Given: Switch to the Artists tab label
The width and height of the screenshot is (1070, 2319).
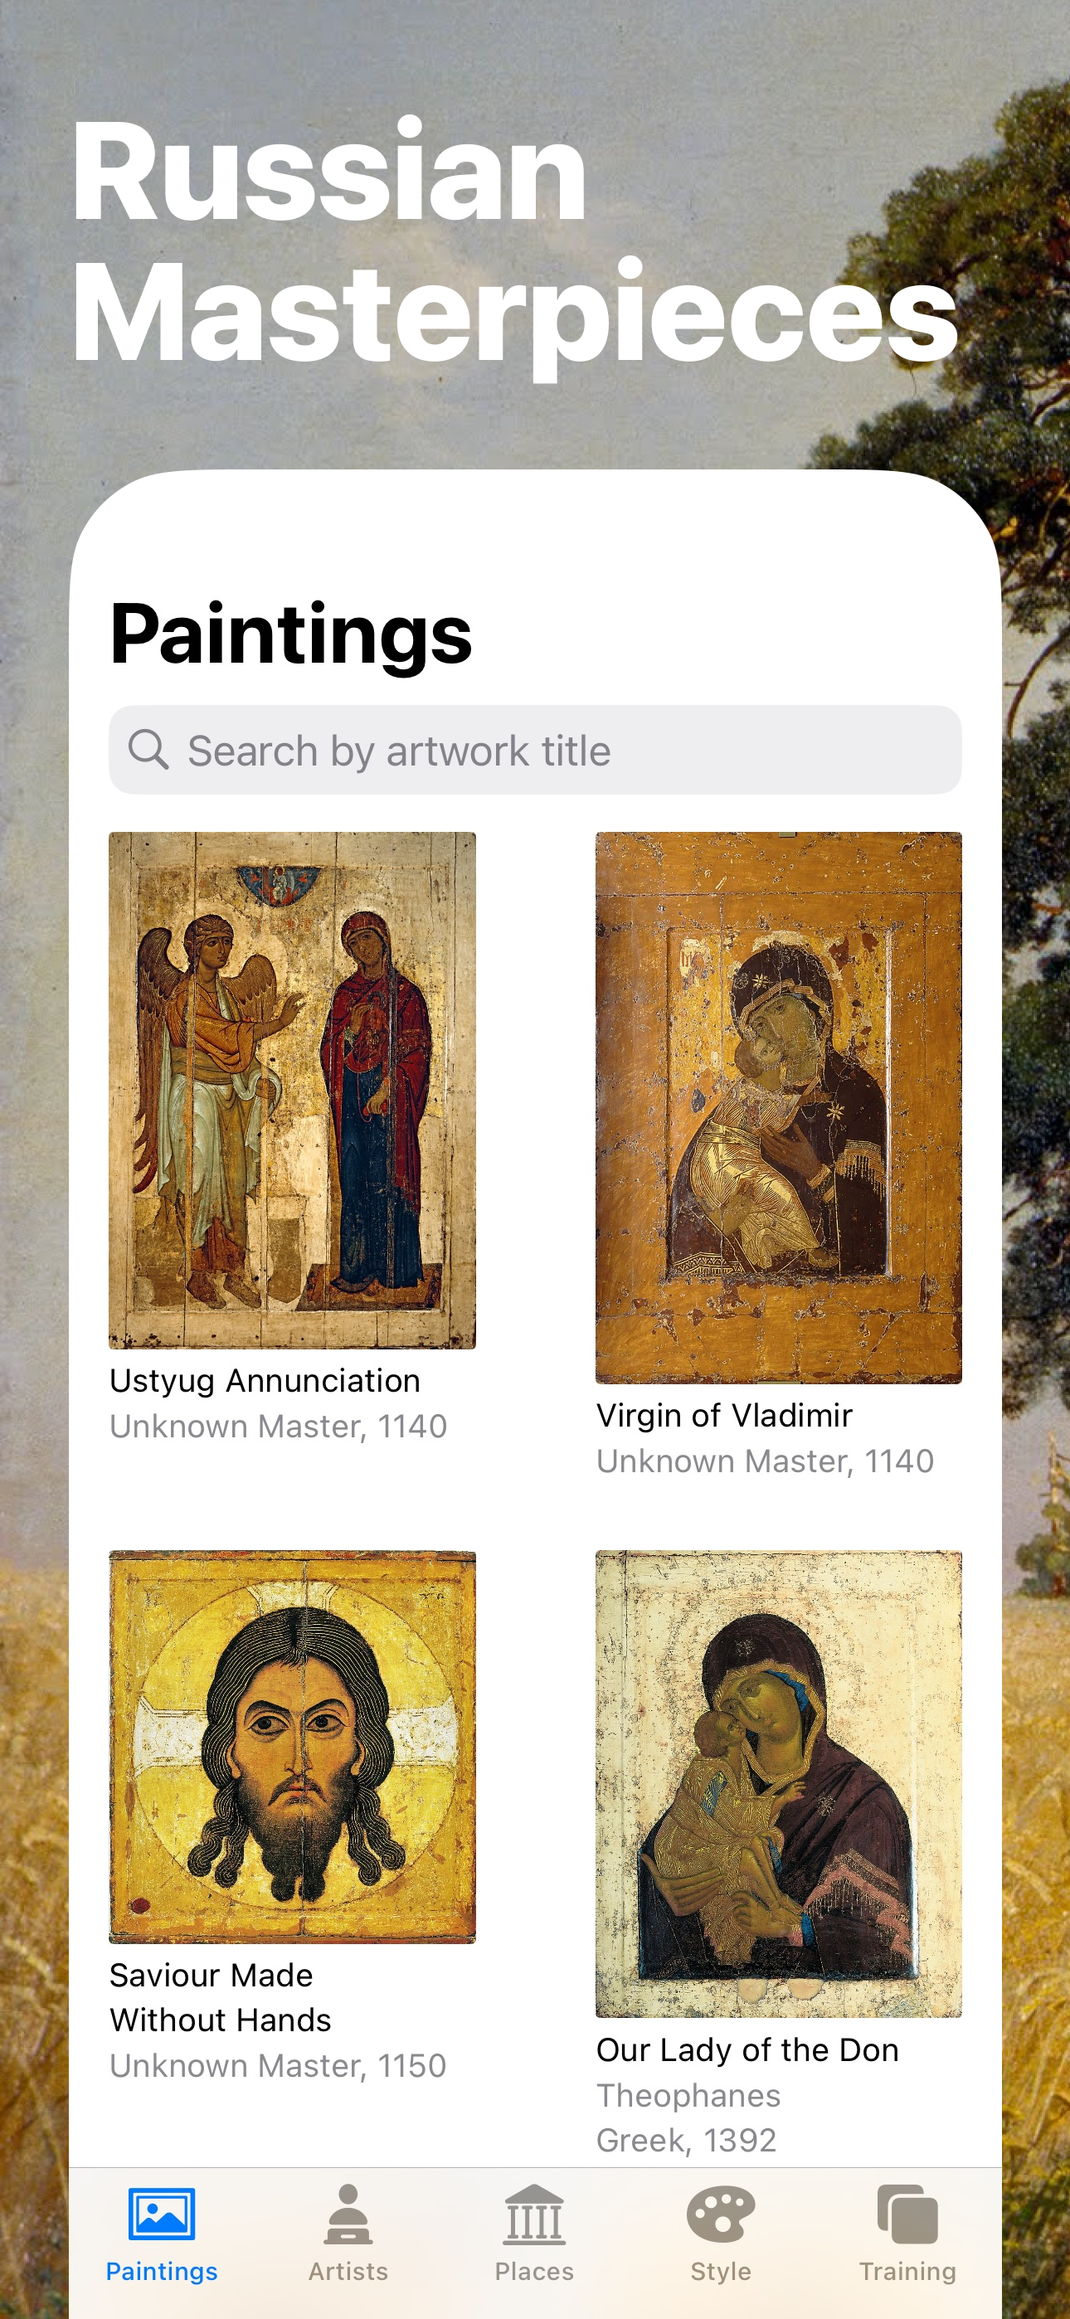Looking at the screenshot, I should point(348,2271).
